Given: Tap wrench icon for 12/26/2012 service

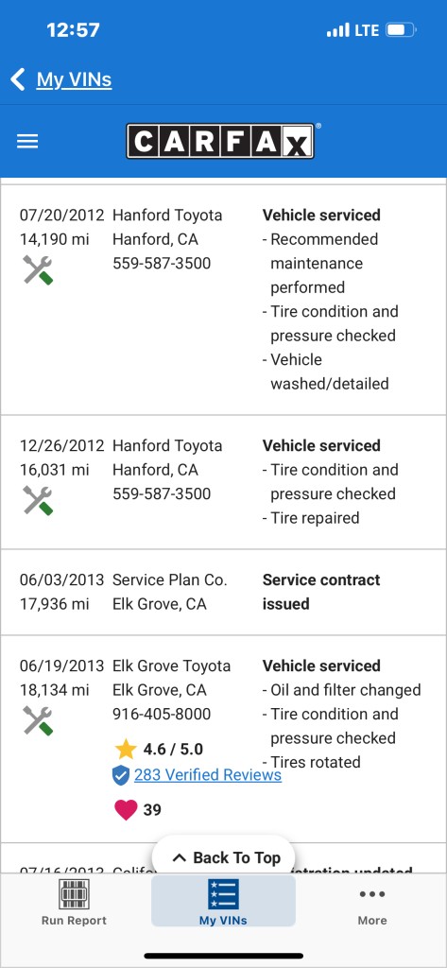Looking at the screenshot, I should click(38, 500).
